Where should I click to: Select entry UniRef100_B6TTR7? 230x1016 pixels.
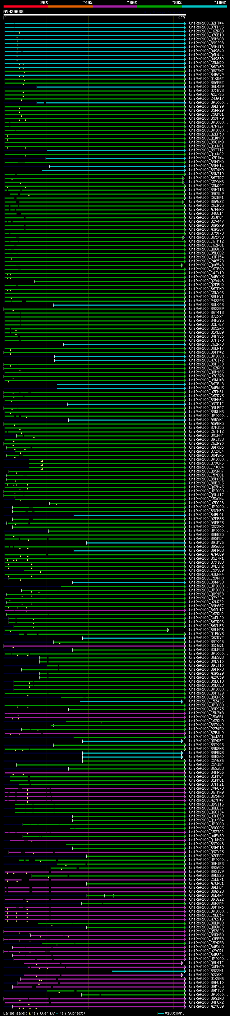point(206,178)
